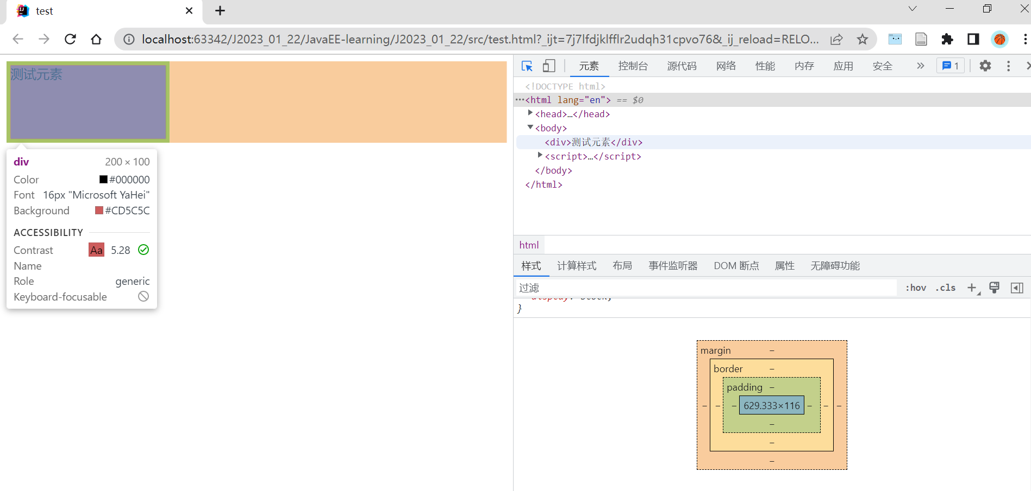Add a new style rule plus icon

point(972,288)
